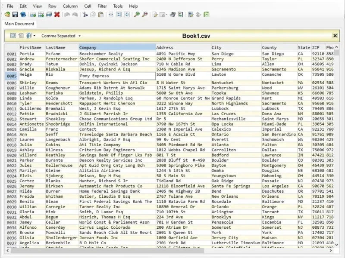Click the Open file folder icon
345x258 pixels.
(x=7, y=15)
